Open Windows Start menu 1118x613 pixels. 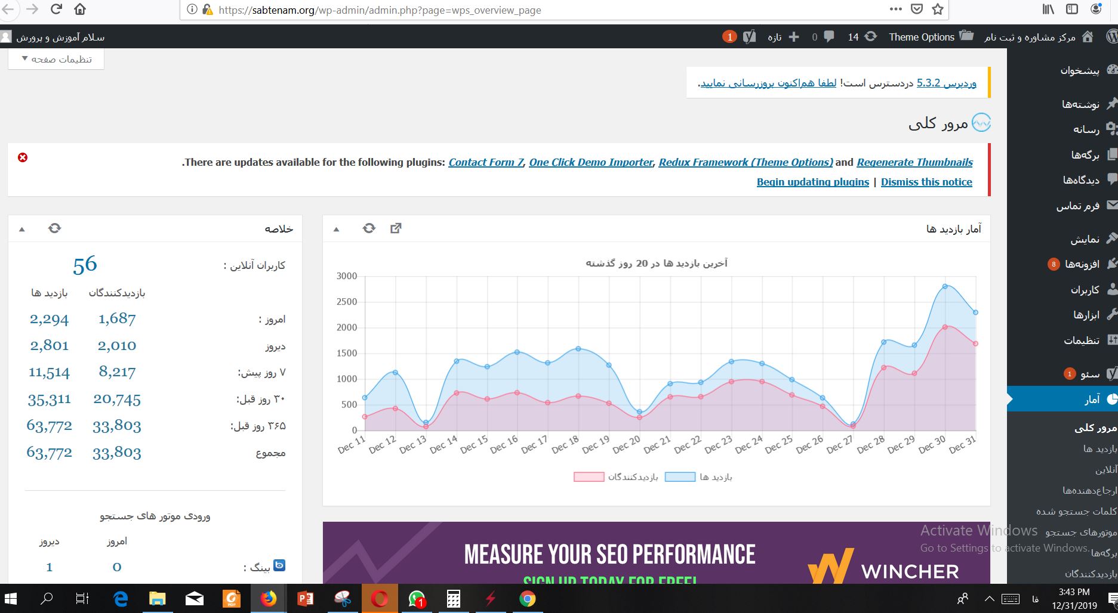[x=11, y=599]
